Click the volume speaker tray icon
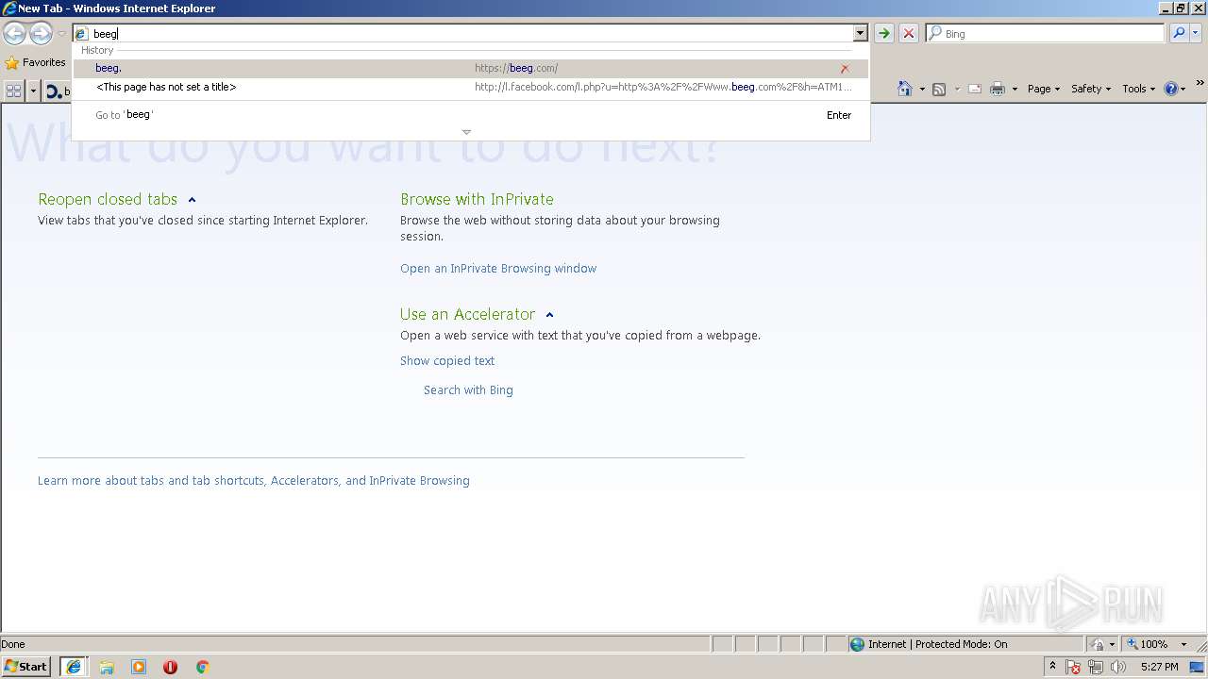1208x679 pixels. 1118,667
